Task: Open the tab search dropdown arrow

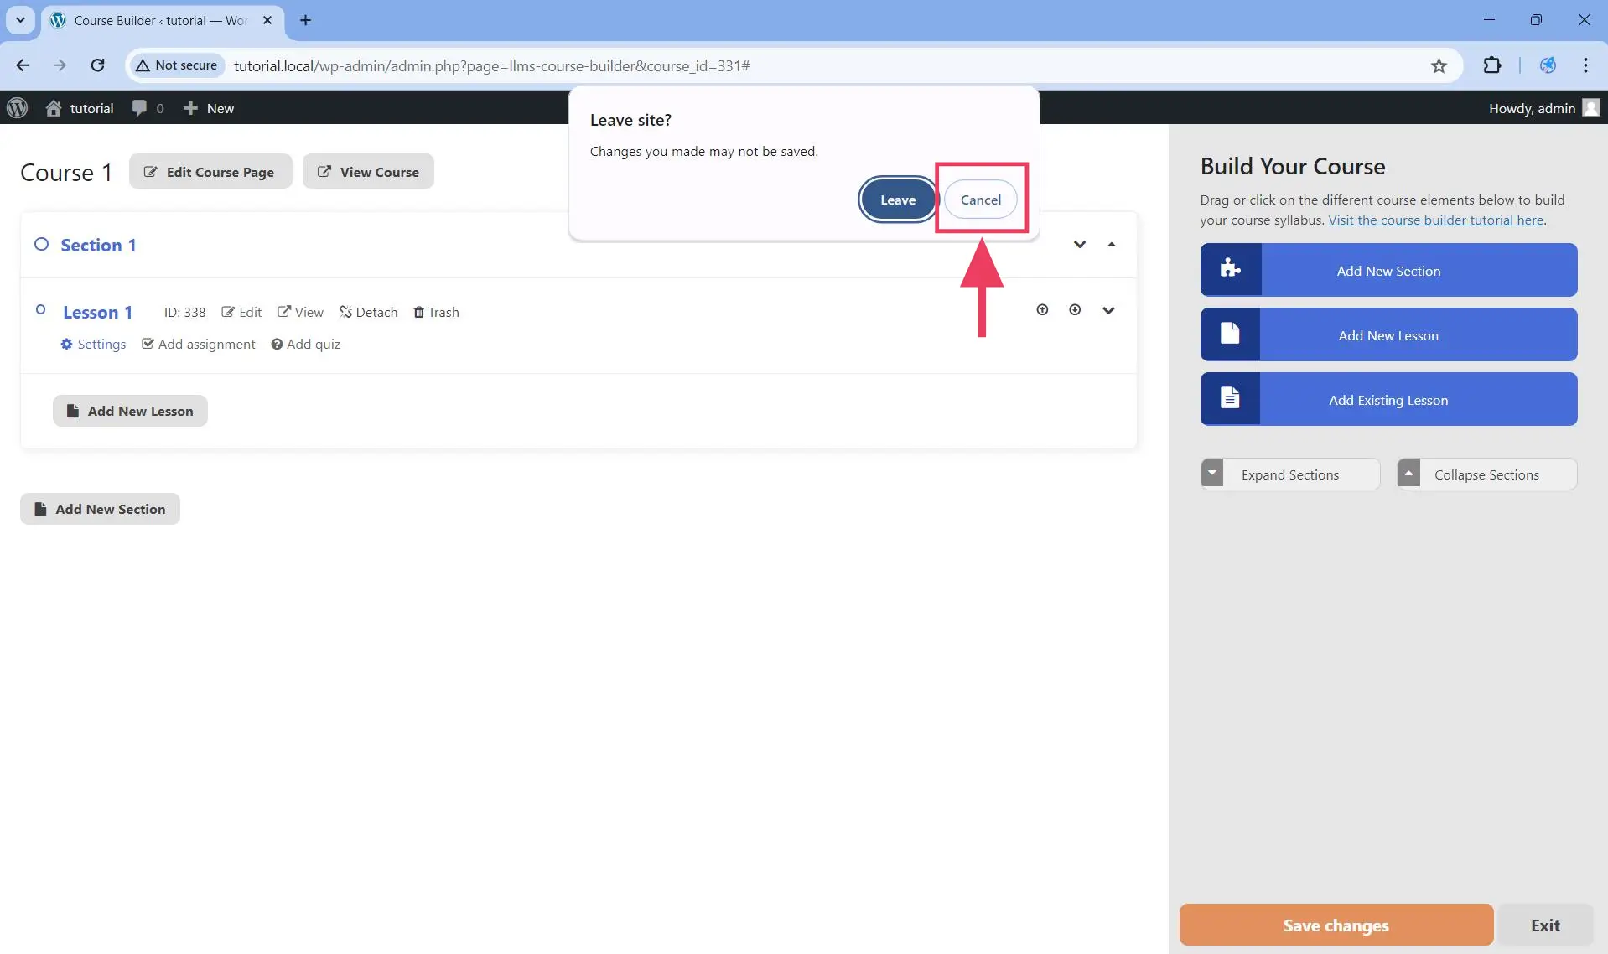Action: [20, 20]
